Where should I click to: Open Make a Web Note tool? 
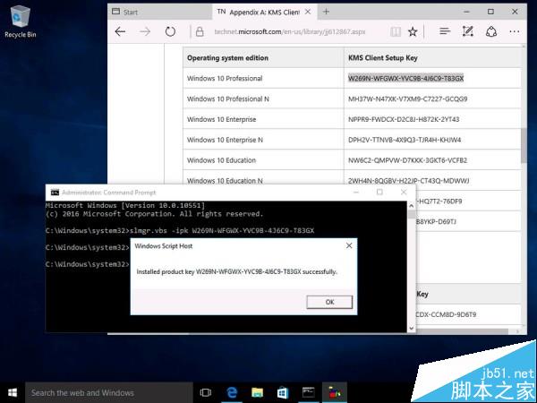pos(467,31)
